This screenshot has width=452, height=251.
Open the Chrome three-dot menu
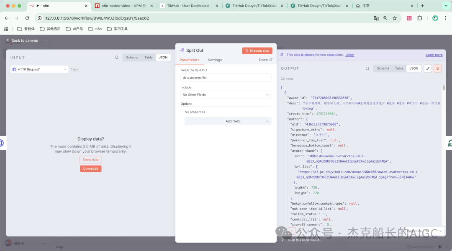click(446, 18)
